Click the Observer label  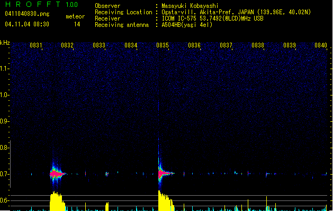pos(107,6)
